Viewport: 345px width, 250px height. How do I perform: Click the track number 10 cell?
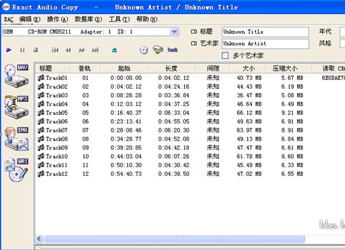click(x=86, y=156)
